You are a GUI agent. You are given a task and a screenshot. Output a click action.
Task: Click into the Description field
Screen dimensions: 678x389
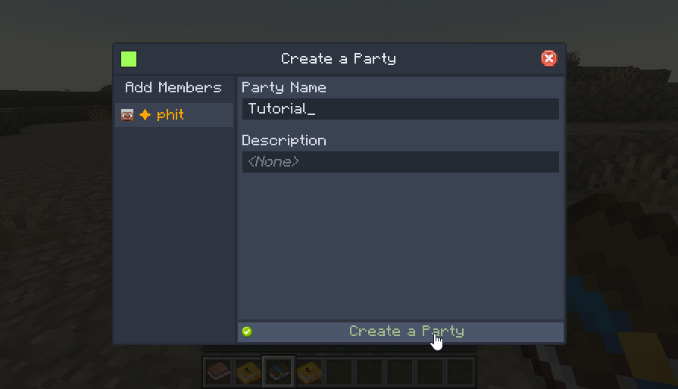click(x=401, y=162)
